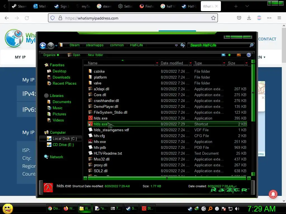Open Desktop in navigation pane
Screen dimensions: 286x214
click(59, 71)
